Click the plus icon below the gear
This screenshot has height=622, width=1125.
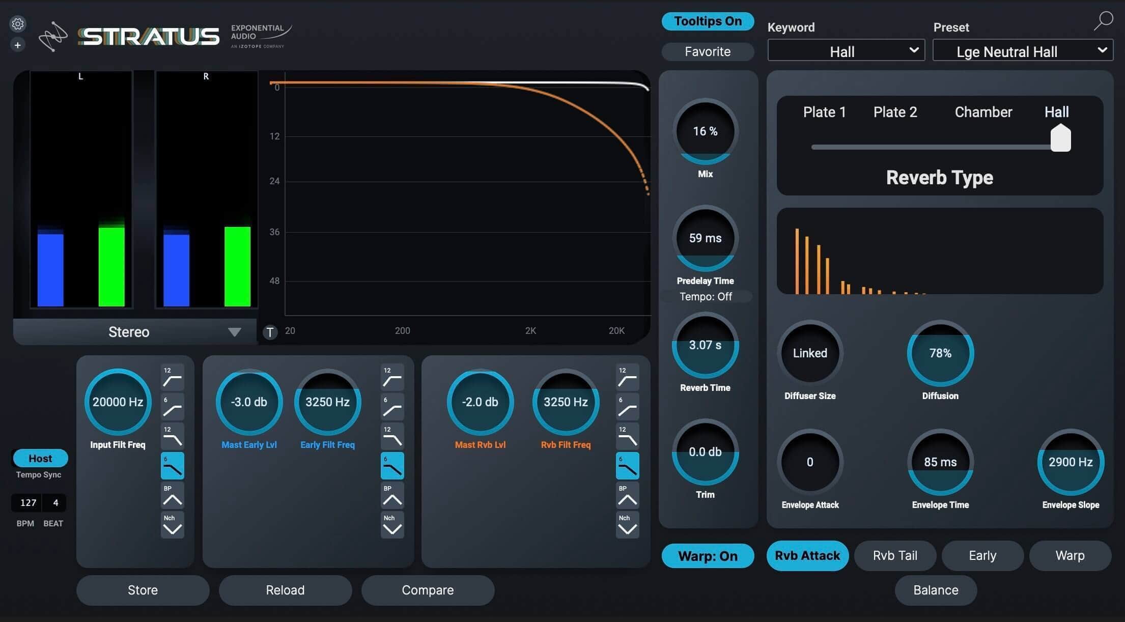pos(18,45)
